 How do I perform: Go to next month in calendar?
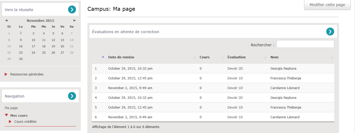click(x=75, y=21)
